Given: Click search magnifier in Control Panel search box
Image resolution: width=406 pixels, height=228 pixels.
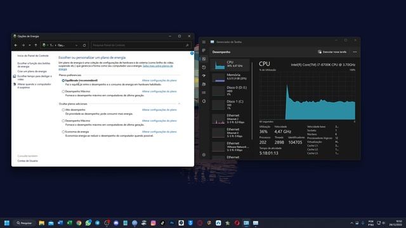Looking at the screenshot, I should [187, 45].
